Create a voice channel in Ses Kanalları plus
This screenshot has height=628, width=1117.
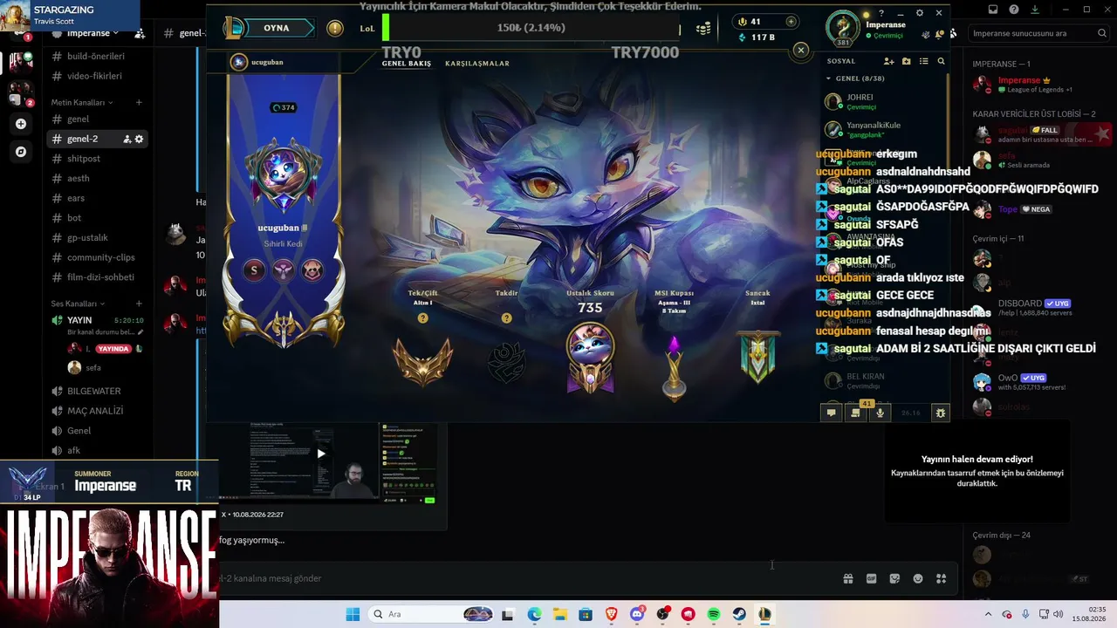pos(139,304)
